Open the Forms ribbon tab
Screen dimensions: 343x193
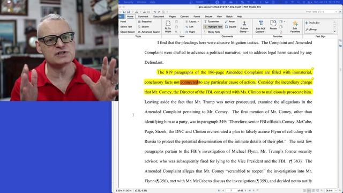pos(197,17)
